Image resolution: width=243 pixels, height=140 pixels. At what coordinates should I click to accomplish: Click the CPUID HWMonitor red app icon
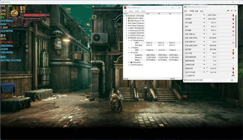point(125,8)
